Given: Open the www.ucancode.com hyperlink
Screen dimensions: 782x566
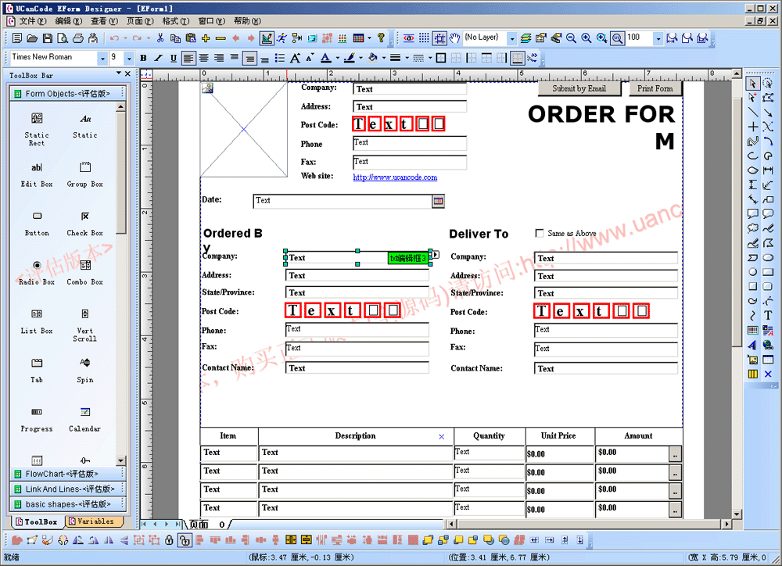Looking at the screenshot, I should point(395,177).
